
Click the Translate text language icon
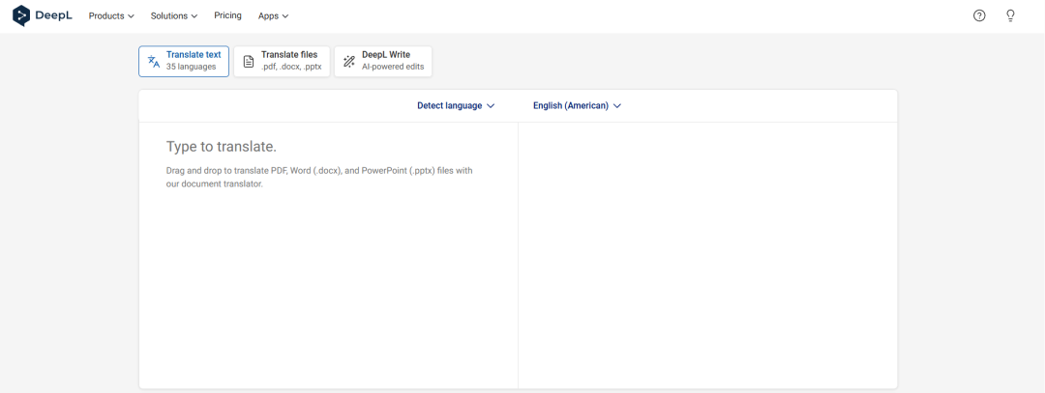click(x=153, y=62)
